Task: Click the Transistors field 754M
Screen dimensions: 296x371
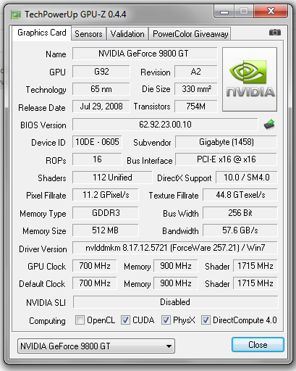Action: (x=196, y=107)
